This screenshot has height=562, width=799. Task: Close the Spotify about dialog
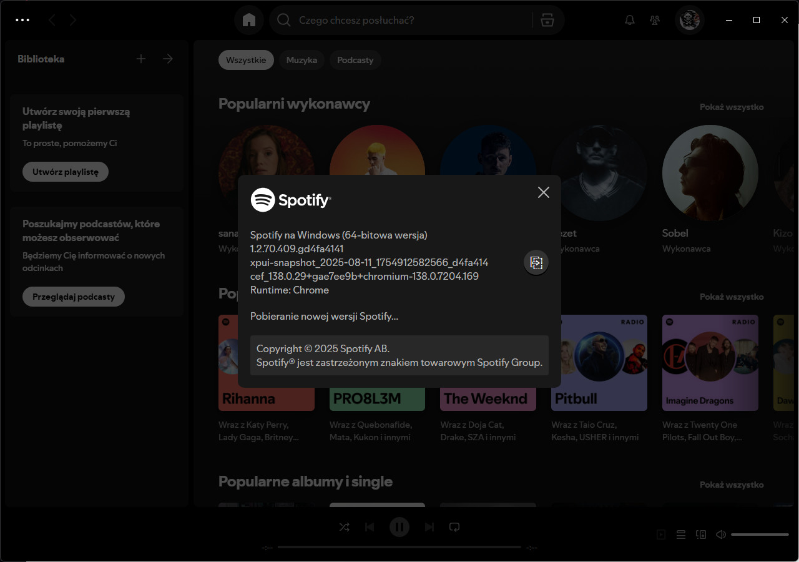(544, 192)
